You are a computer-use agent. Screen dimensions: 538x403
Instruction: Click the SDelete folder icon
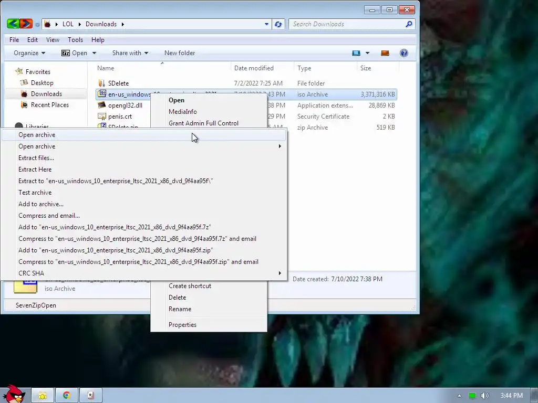(x=101, y=83)
